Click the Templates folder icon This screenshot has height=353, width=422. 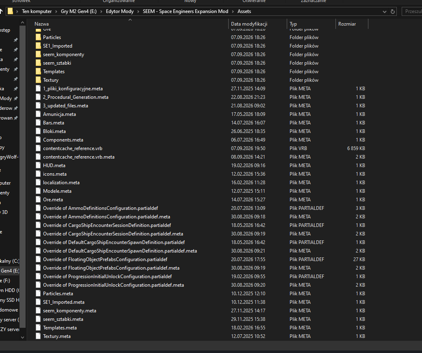[x=38, y=72]
